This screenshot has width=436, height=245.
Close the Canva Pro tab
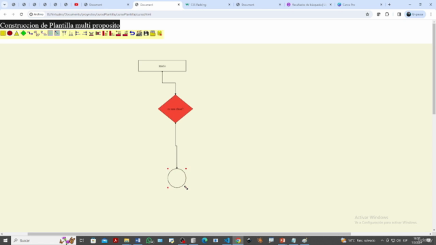tap(381, 5)
